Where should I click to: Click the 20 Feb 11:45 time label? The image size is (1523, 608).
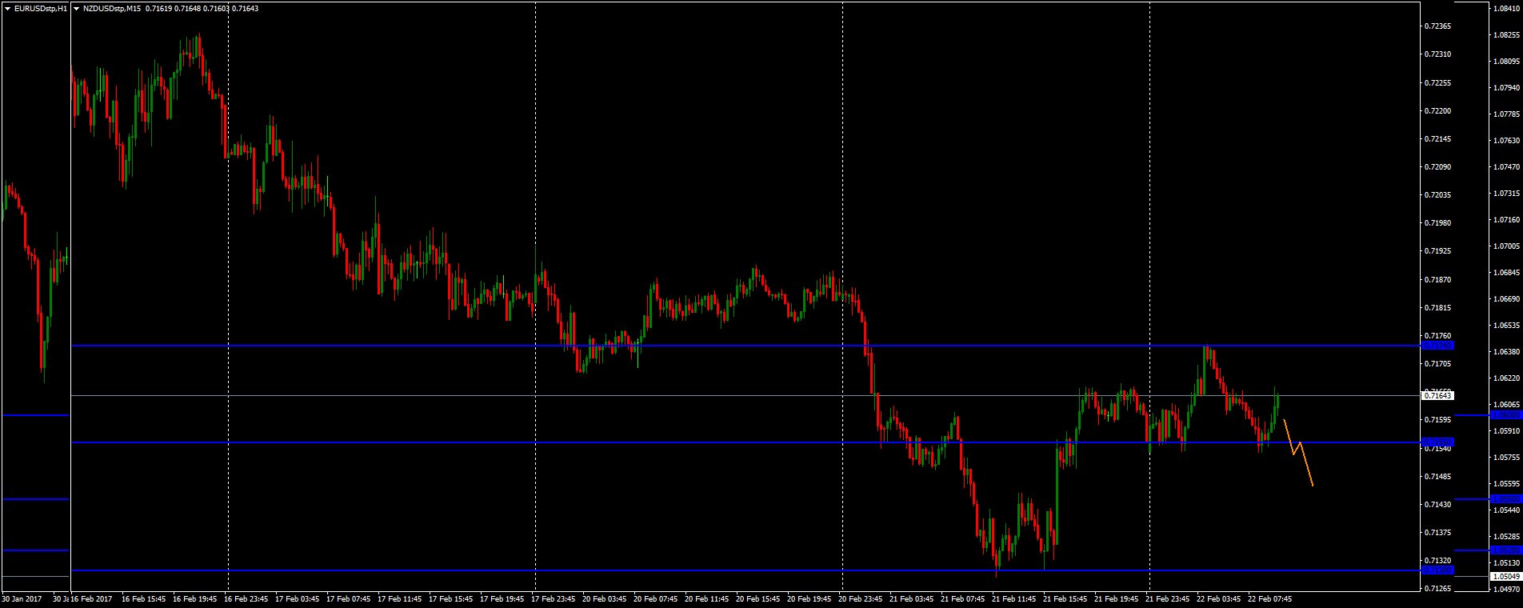click(x=707, y=598)
